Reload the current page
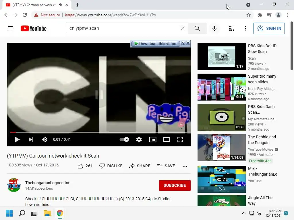294x220 pixels. click(25, 15)
